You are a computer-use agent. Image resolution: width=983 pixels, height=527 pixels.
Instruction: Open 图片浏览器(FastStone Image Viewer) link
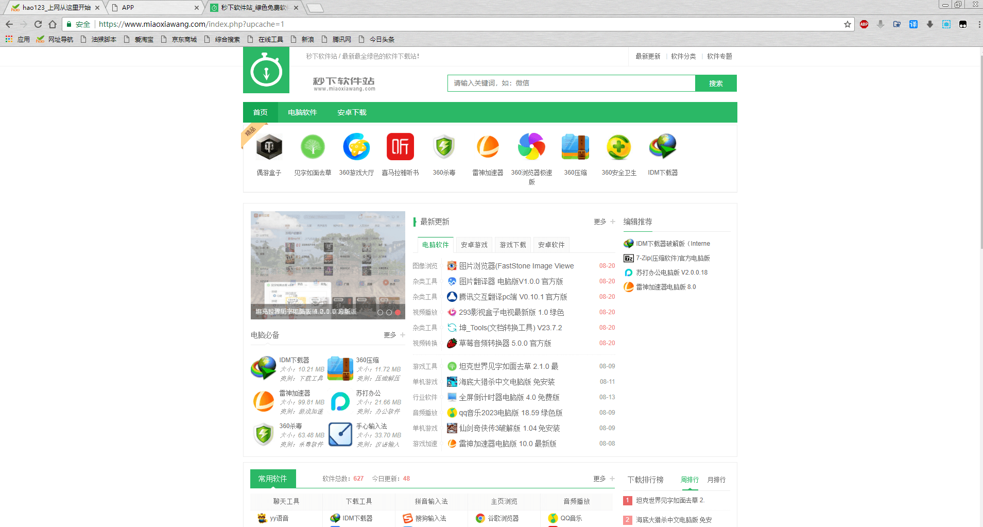516,266
